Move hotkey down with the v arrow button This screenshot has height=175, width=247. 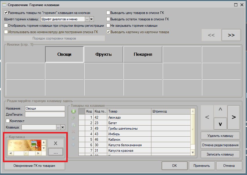tap(220, 124)
